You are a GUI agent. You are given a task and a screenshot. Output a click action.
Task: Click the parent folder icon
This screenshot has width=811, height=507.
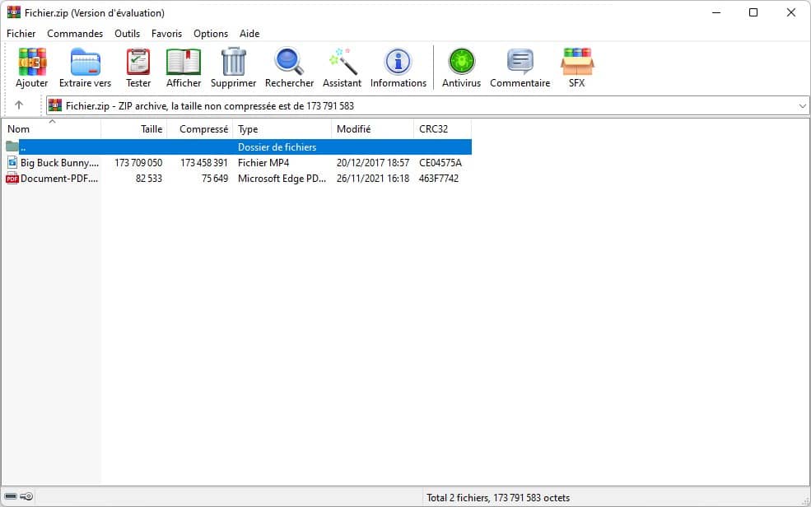tap(12, 147)
